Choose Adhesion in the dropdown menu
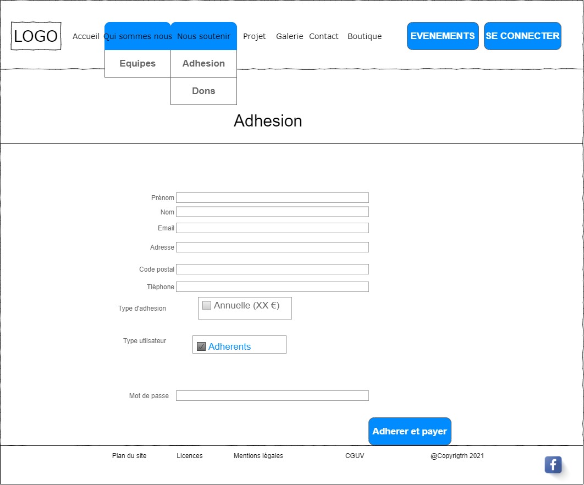 coord(203,64)
